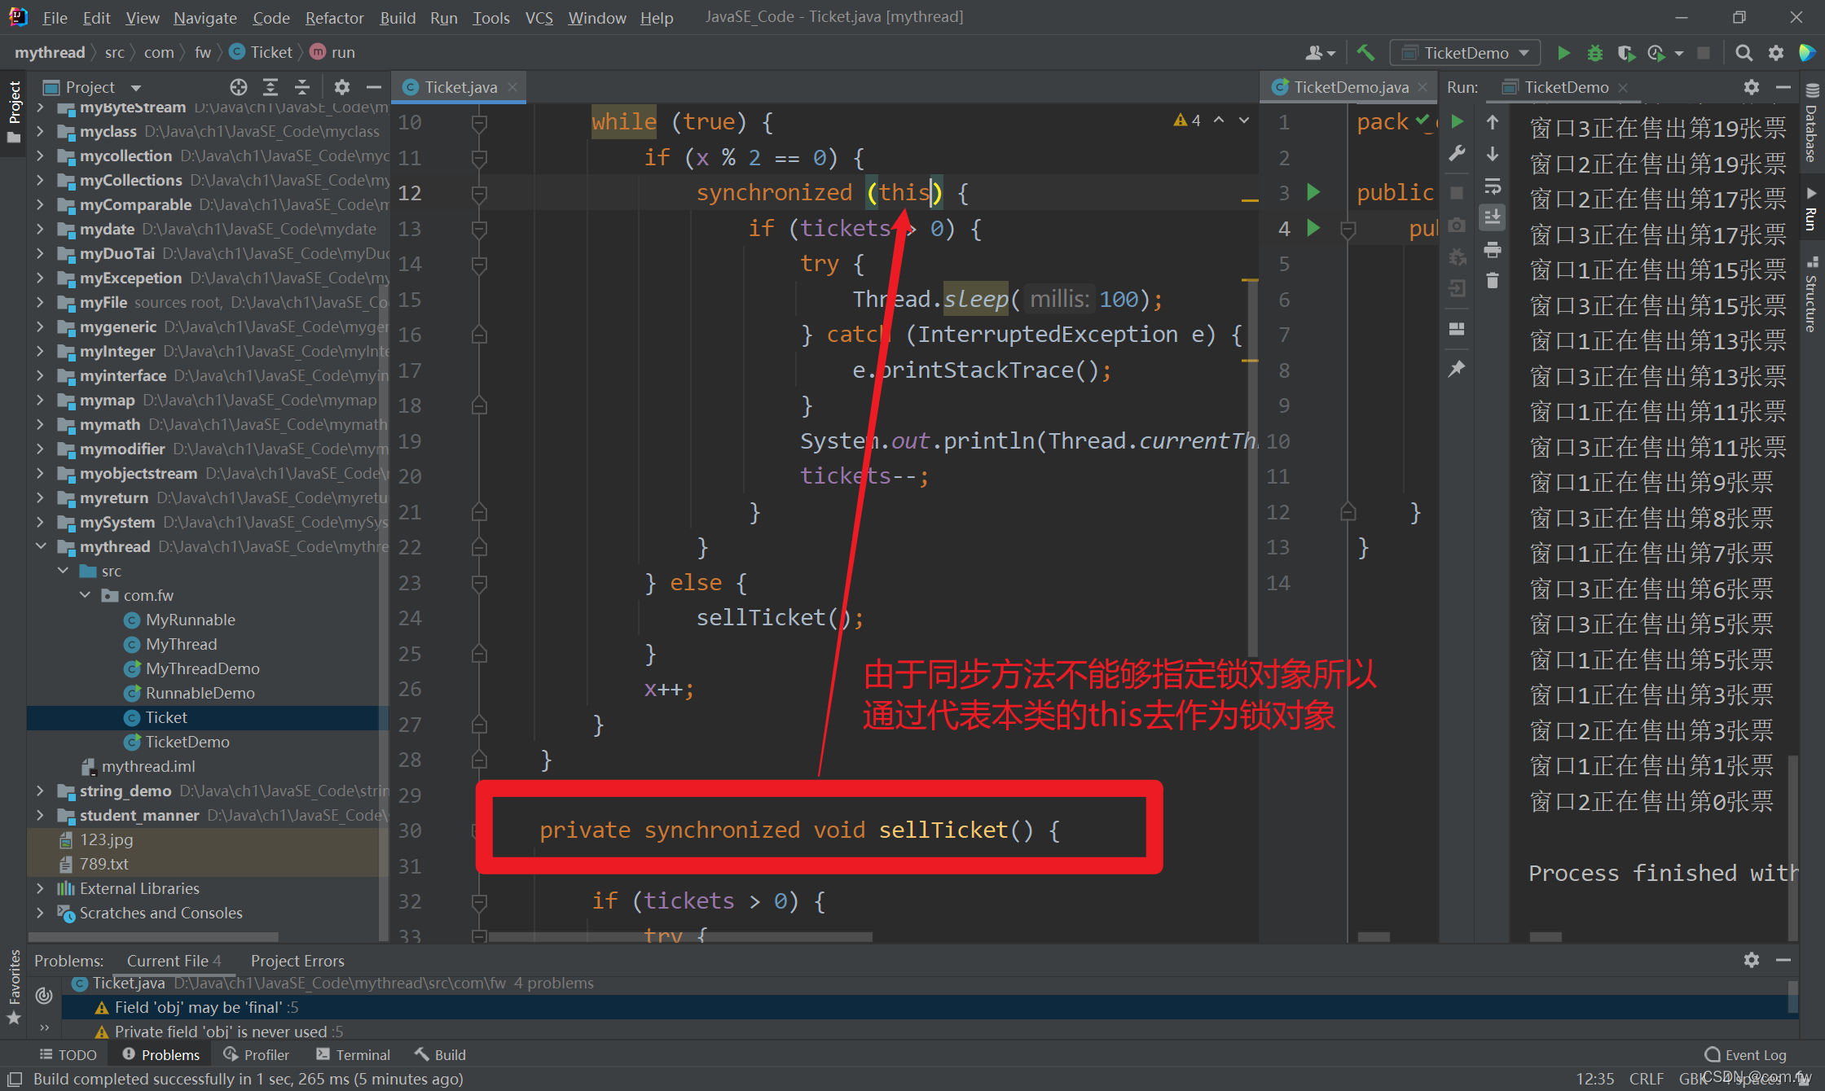This screenshot has height=1091, width=1825.
Task: Pin the Run tab with the pin icon
Action: [x=1458, y=369]
